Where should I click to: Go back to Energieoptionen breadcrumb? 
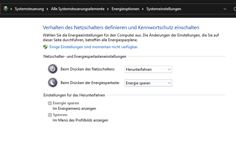click(125, 9)
